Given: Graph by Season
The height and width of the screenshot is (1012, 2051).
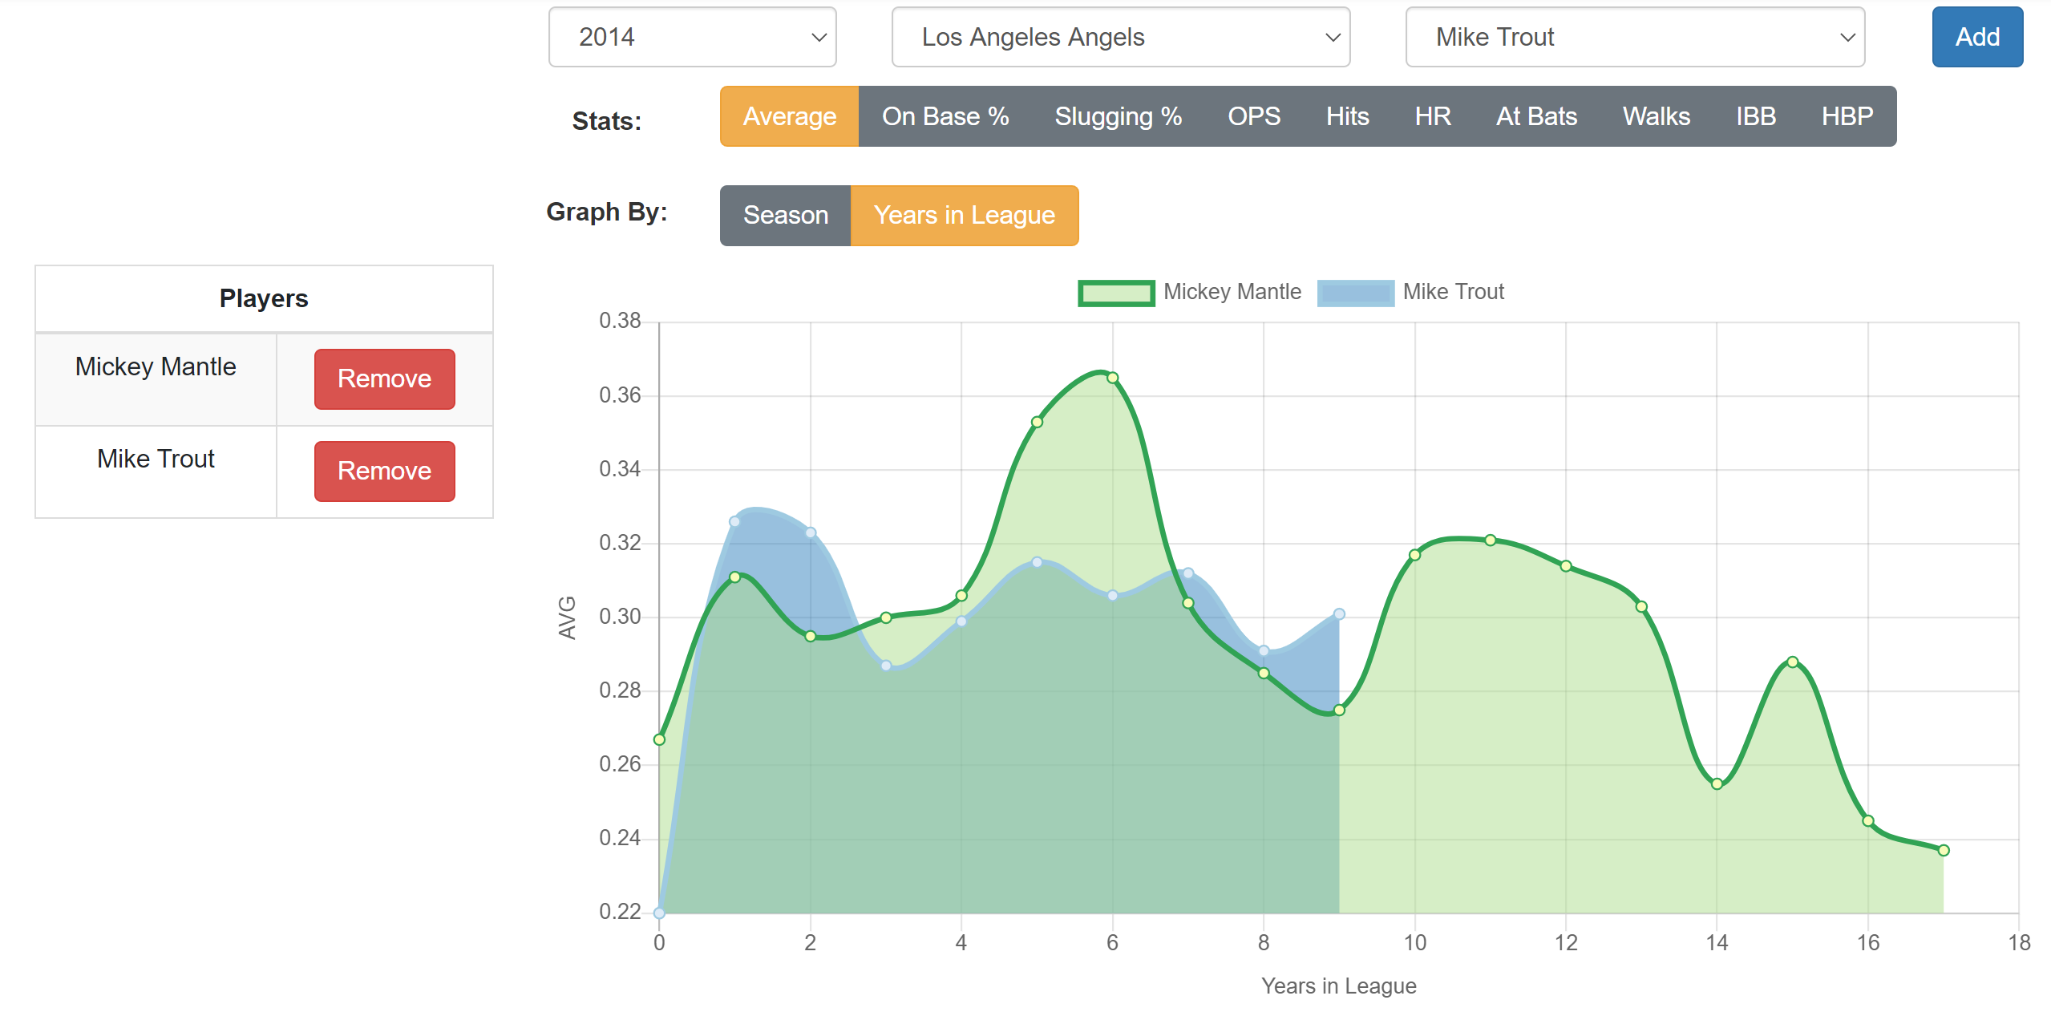Looking at the screenshot, I should [x=785, y=215].
